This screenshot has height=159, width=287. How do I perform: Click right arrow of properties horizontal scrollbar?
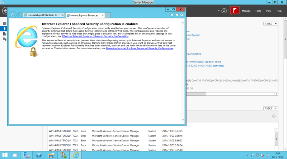pyautogui.click(x=276, y=94)
